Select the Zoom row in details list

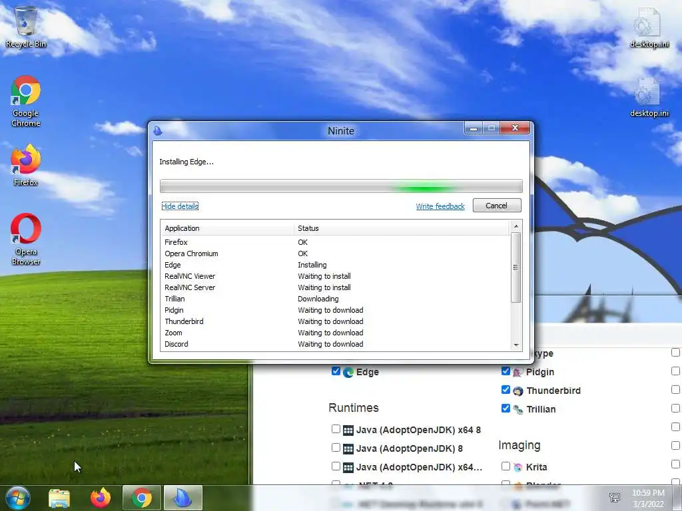tap(335, 333)
